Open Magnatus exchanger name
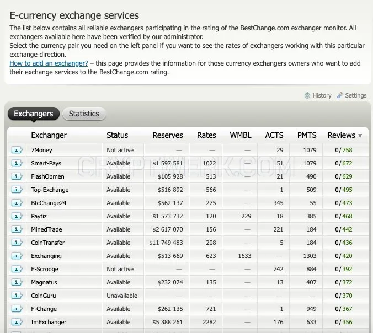This screenshot has height=333, width=373. coord(44,282)
